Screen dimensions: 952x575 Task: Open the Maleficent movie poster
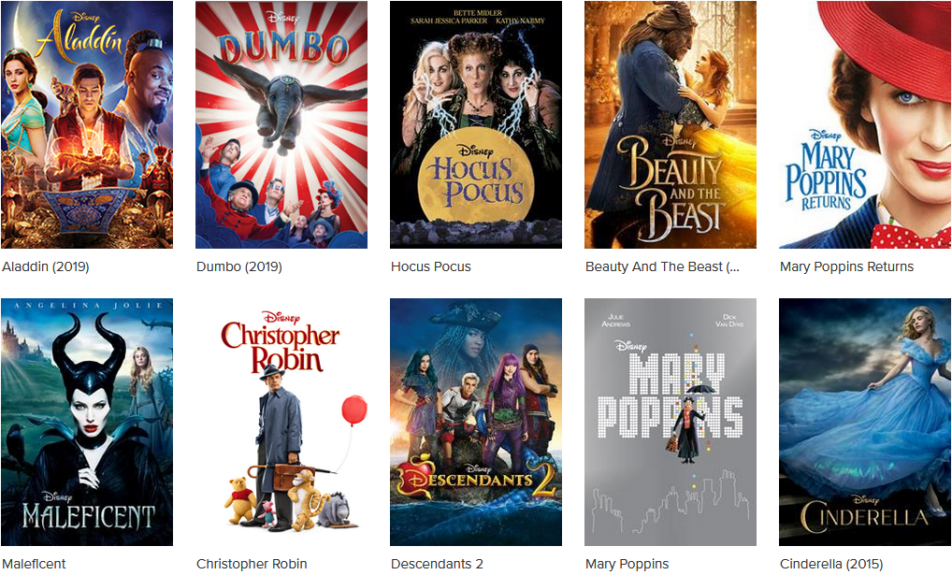[87, 422]
